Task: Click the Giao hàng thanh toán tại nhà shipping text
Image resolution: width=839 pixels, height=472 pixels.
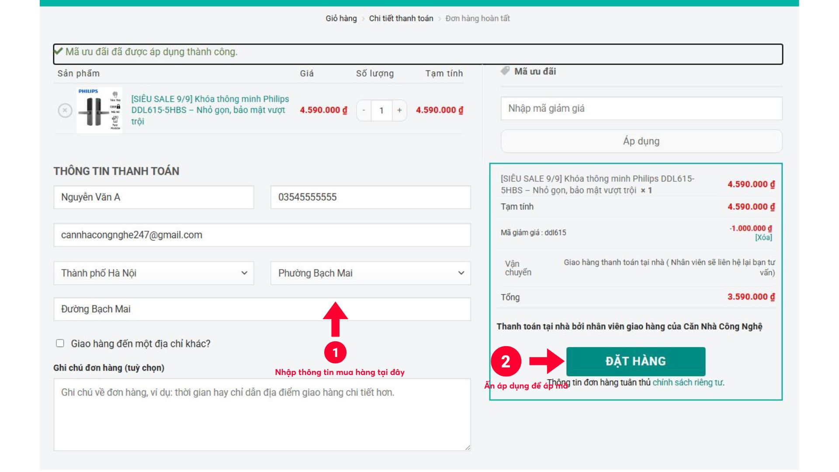Action: click(669, 267)
